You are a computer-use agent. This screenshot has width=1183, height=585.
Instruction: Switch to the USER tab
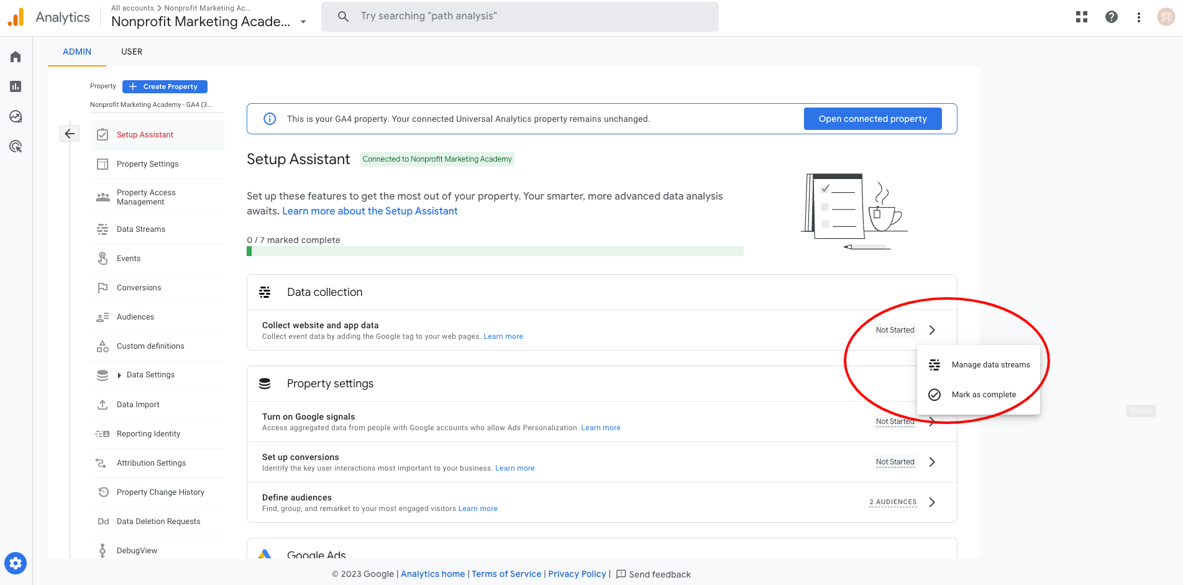(x=132, y=52)
